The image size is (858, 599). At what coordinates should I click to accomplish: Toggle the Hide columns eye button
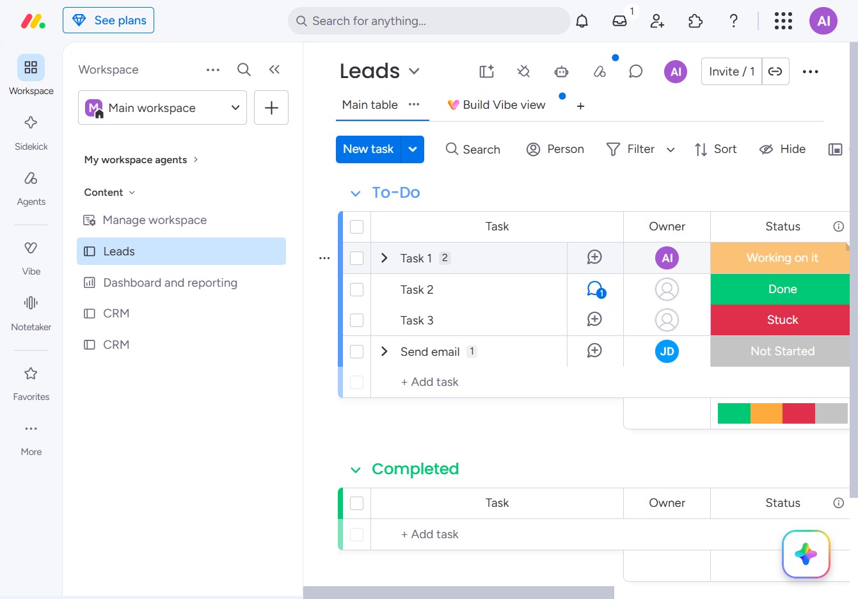click(x=783, y=149)
